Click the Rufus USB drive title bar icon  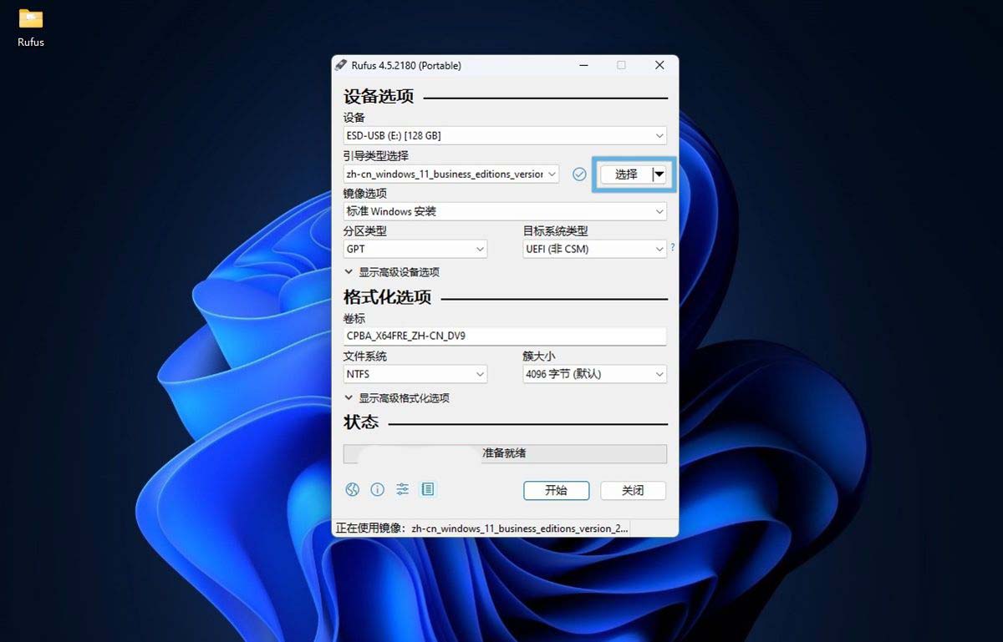[341, 64]
